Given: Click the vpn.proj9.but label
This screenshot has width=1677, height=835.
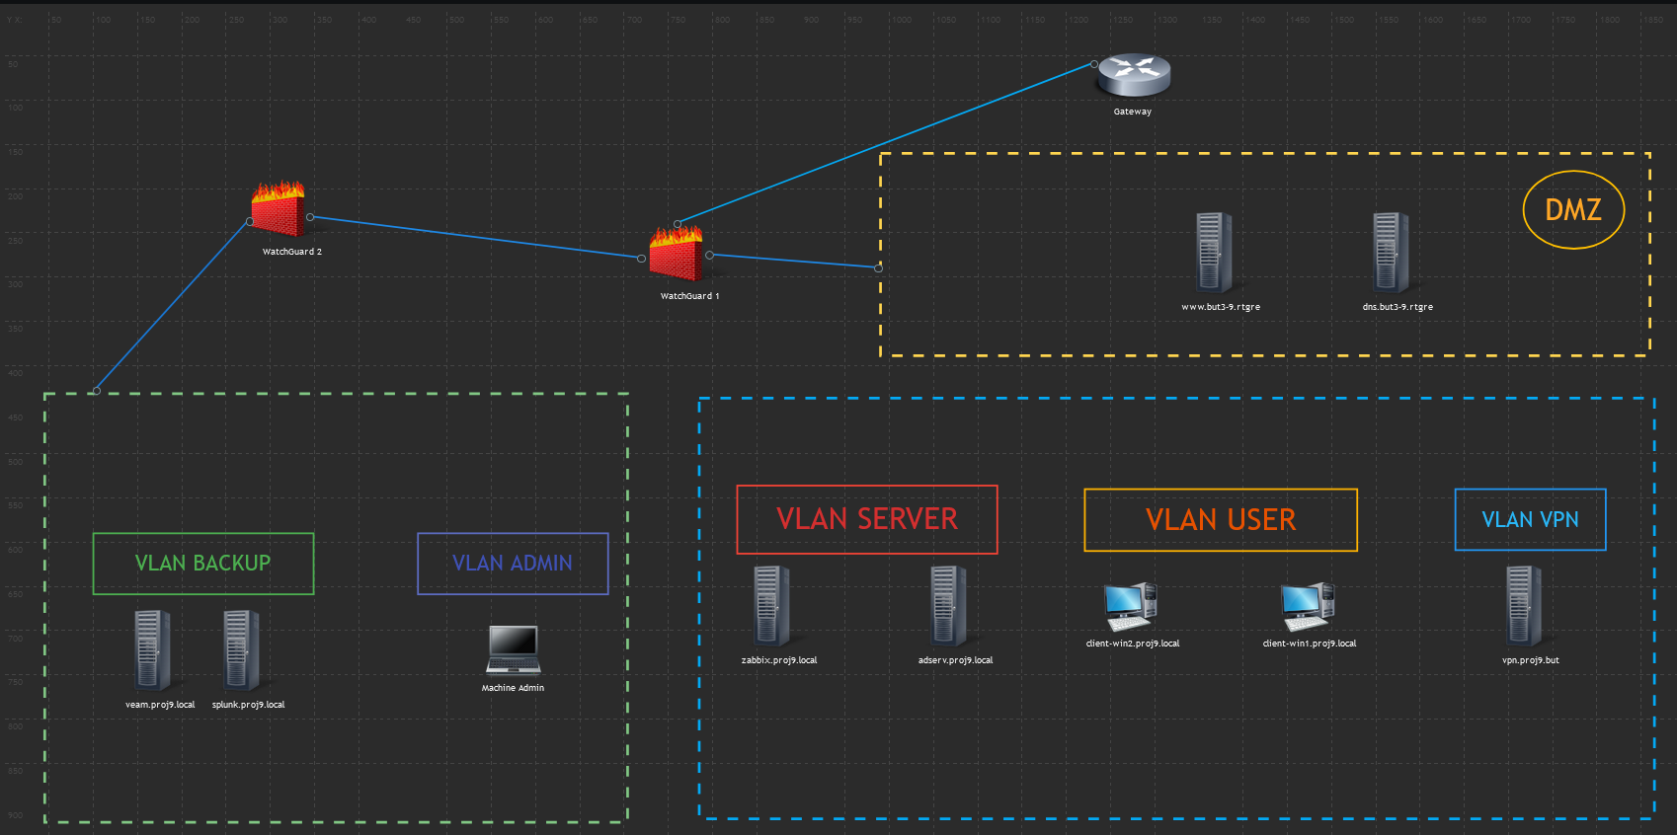Looking at the screenshot, I should click(x=1531, y=660).
